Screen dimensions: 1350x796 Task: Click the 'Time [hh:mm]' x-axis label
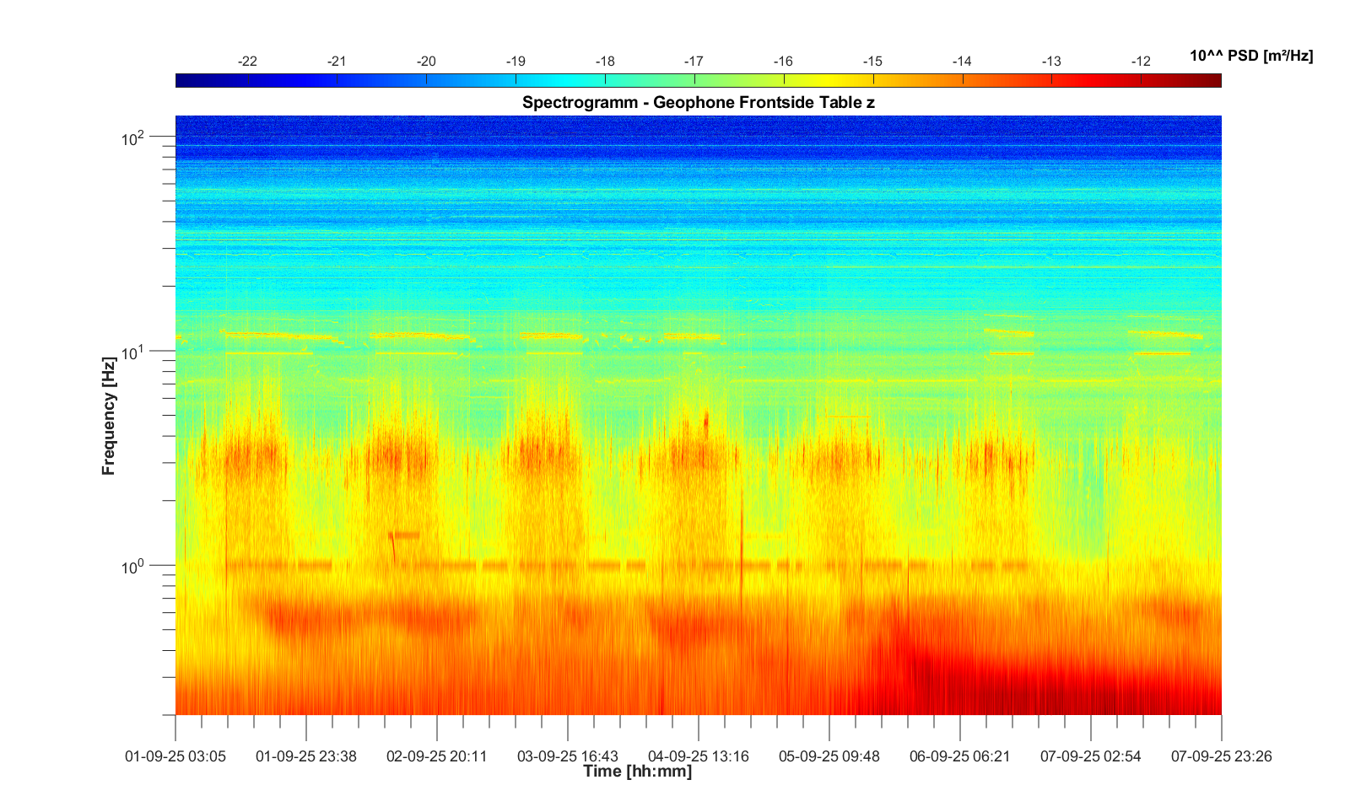(x=637, y=771)
